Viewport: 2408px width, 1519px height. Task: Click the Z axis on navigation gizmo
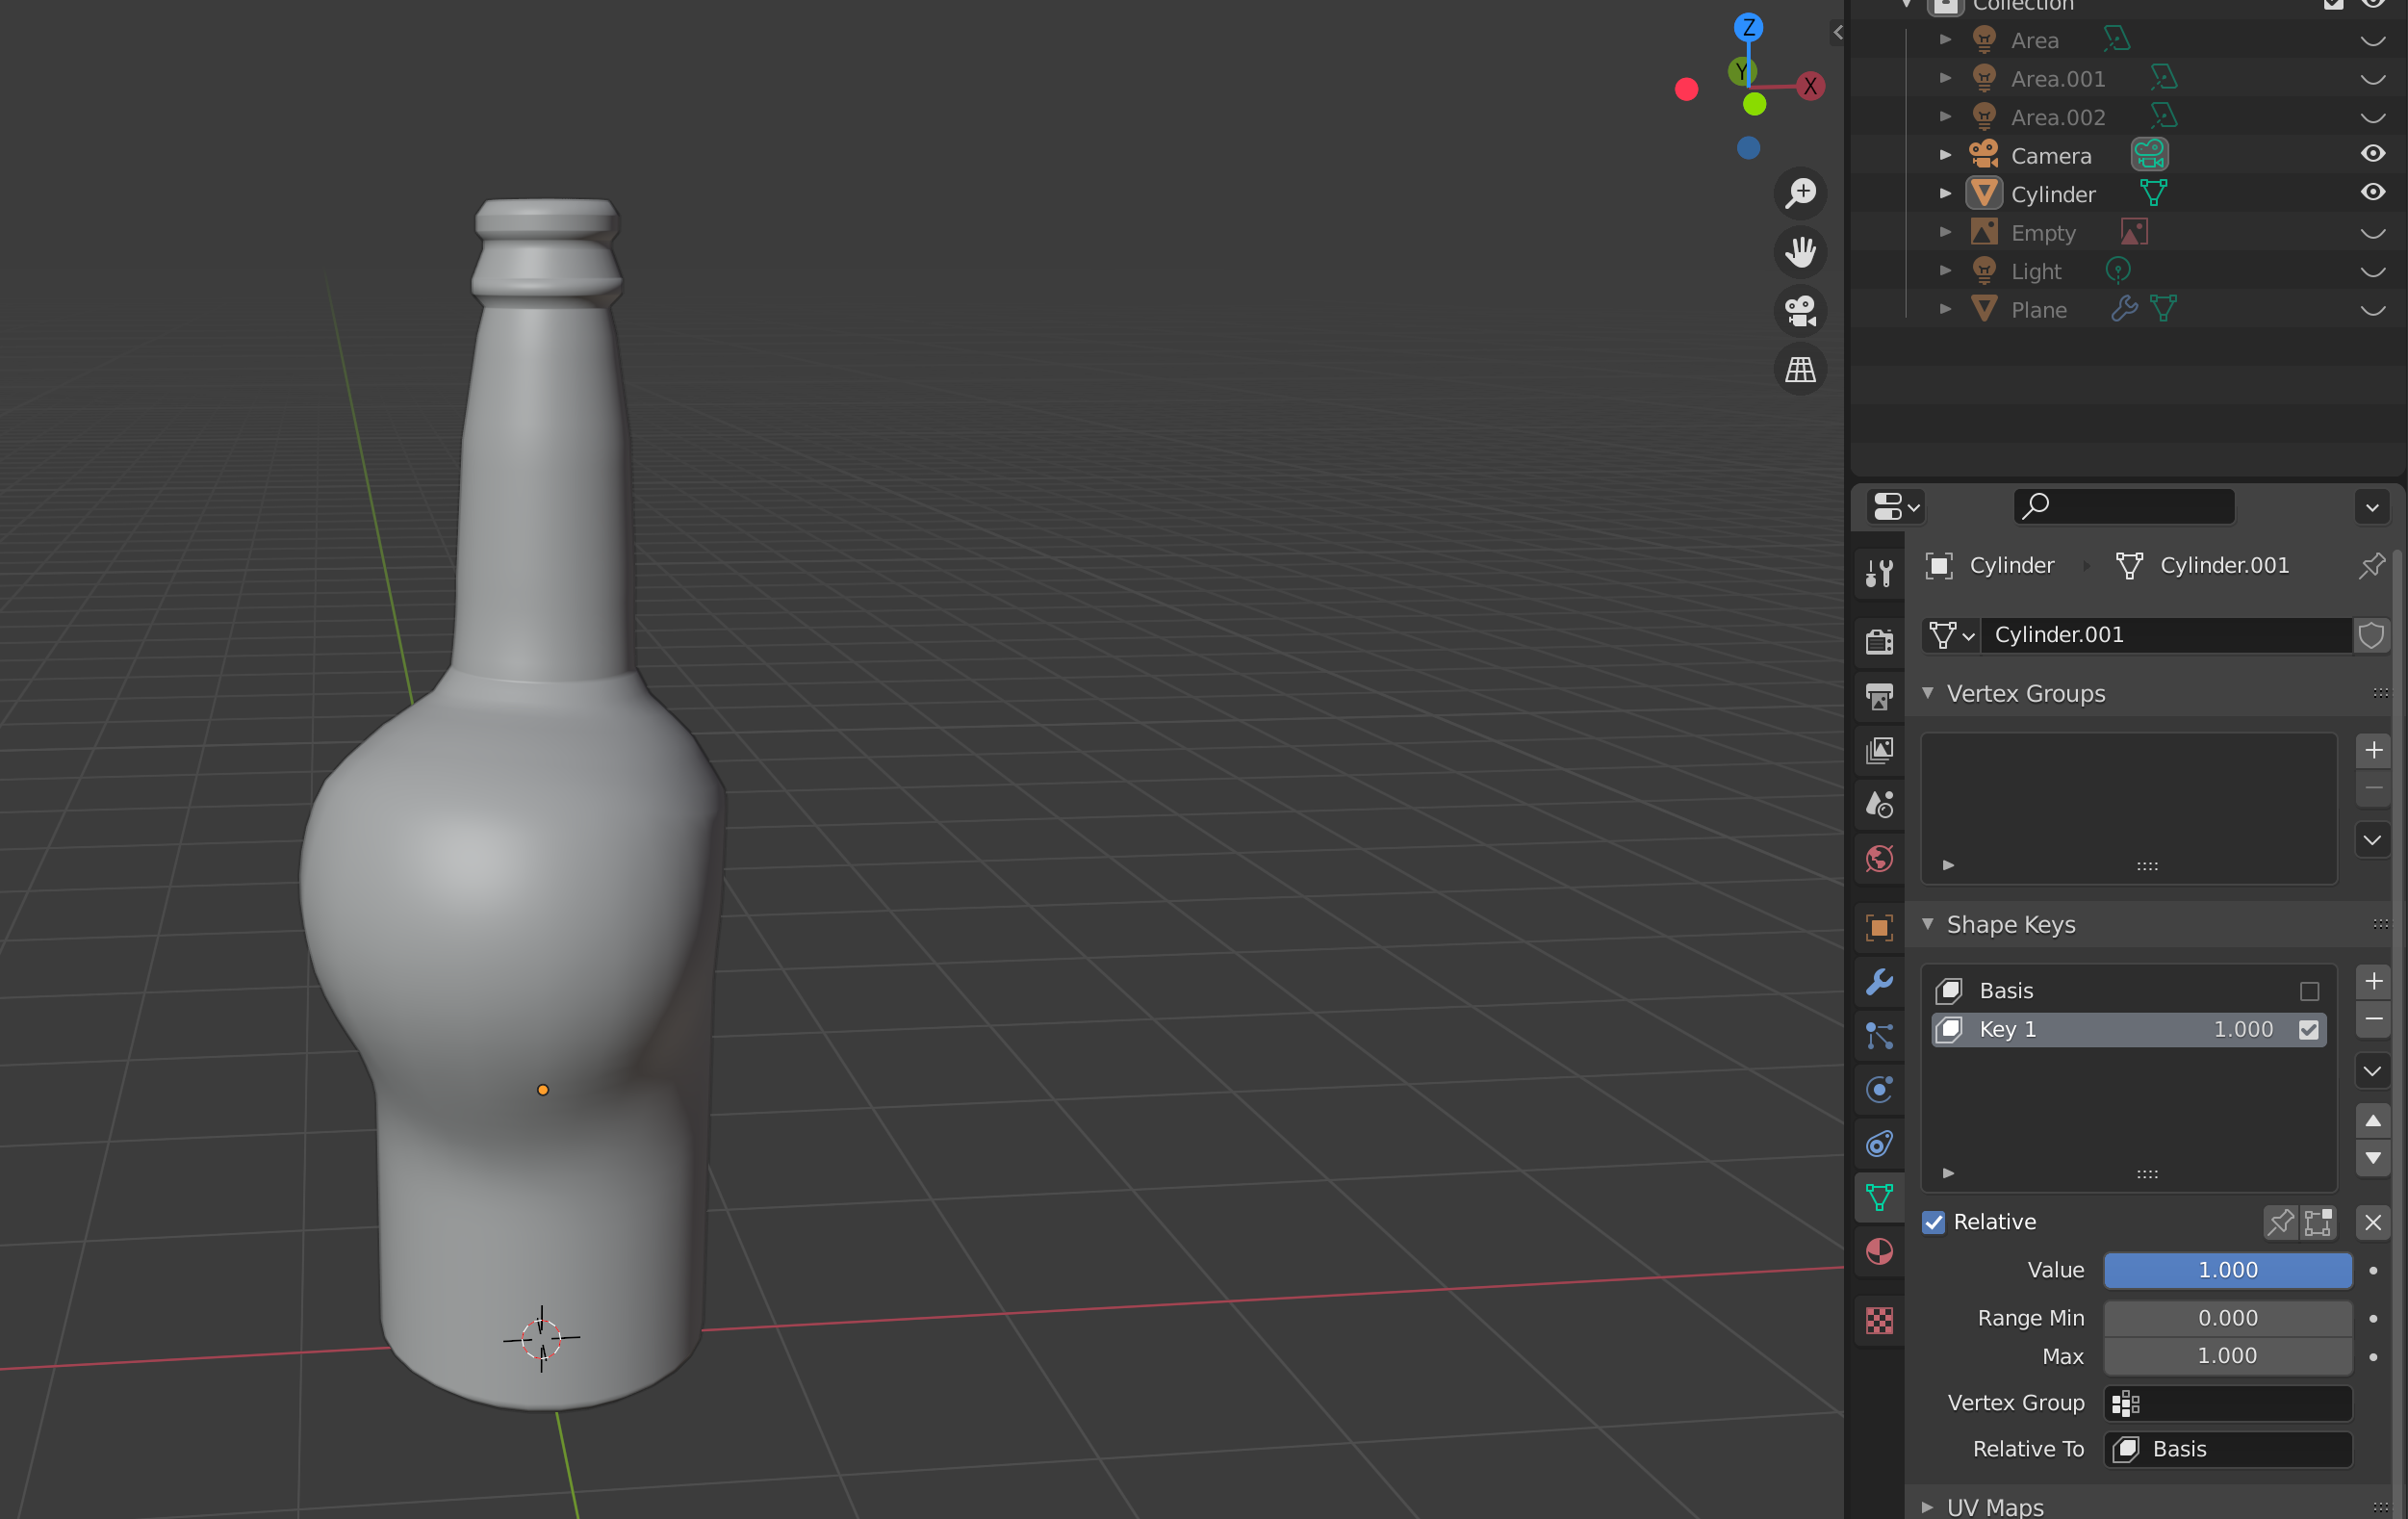click(1748, 27)
